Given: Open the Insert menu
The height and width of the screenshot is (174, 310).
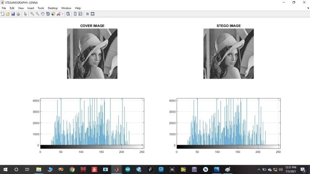Looking at the screenshot, I should click(x=31, y=8).
